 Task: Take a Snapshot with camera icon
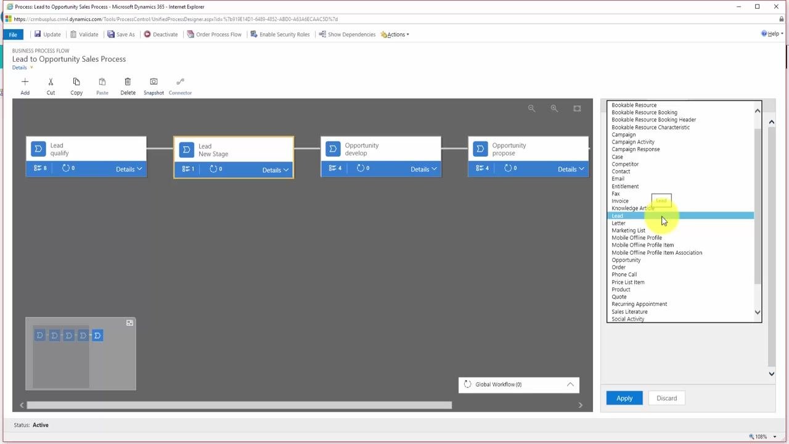pos(153,81)
